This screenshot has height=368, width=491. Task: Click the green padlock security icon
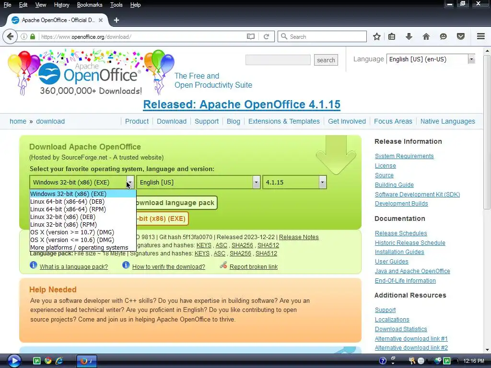coord(33,36)
